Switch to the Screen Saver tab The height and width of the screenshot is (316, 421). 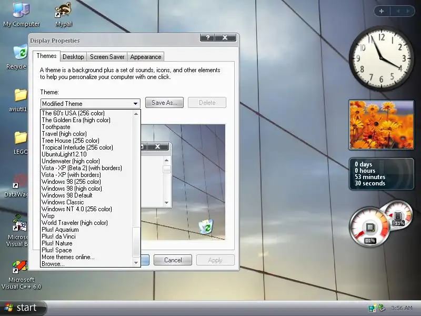[x=107, y=57]
